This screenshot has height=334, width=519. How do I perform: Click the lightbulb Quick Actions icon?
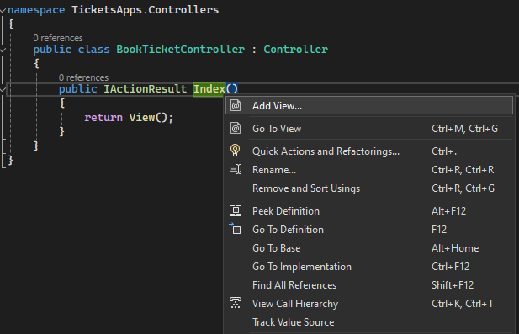click(x=235, y=151)
